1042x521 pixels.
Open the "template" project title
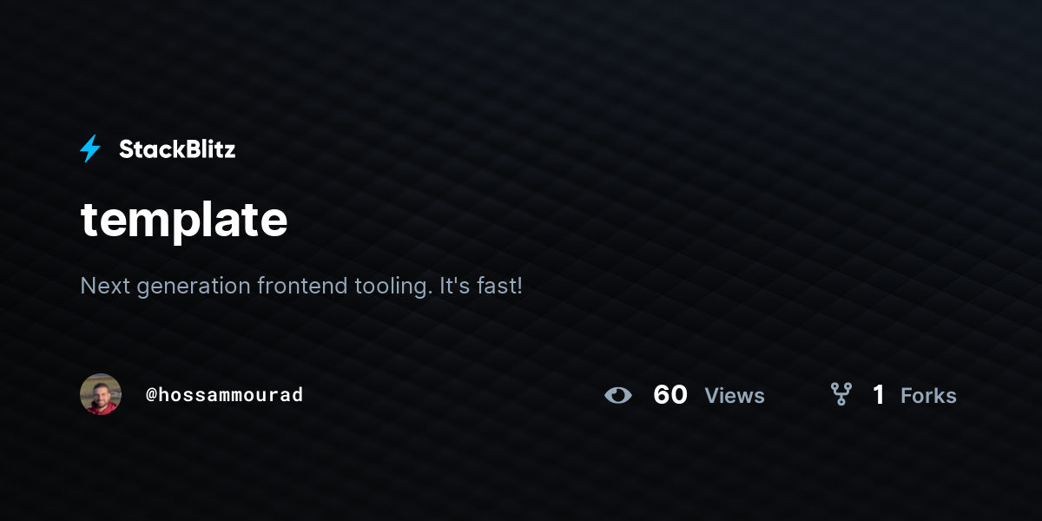coord(184,219)
